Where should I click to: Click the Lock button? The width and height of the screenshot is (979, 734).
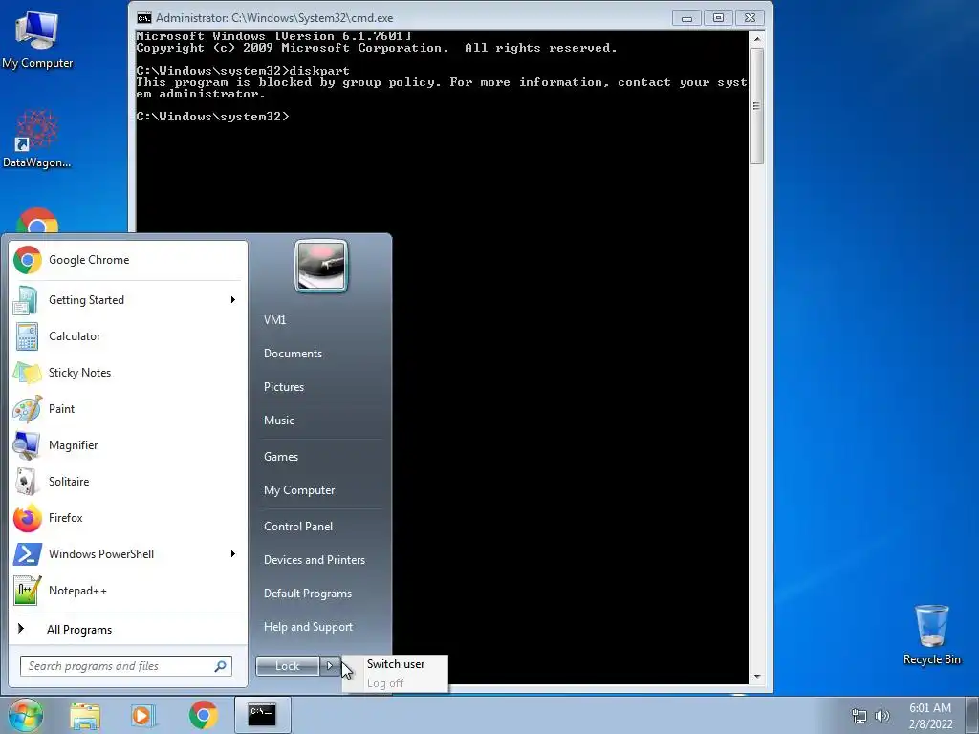pyautogui.click(x=288, y=666)
